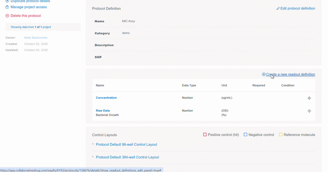Image resolution: width=328 pixels, height=172 pixels.
Task: Click the Required column header
Action: tap(259, 85)
